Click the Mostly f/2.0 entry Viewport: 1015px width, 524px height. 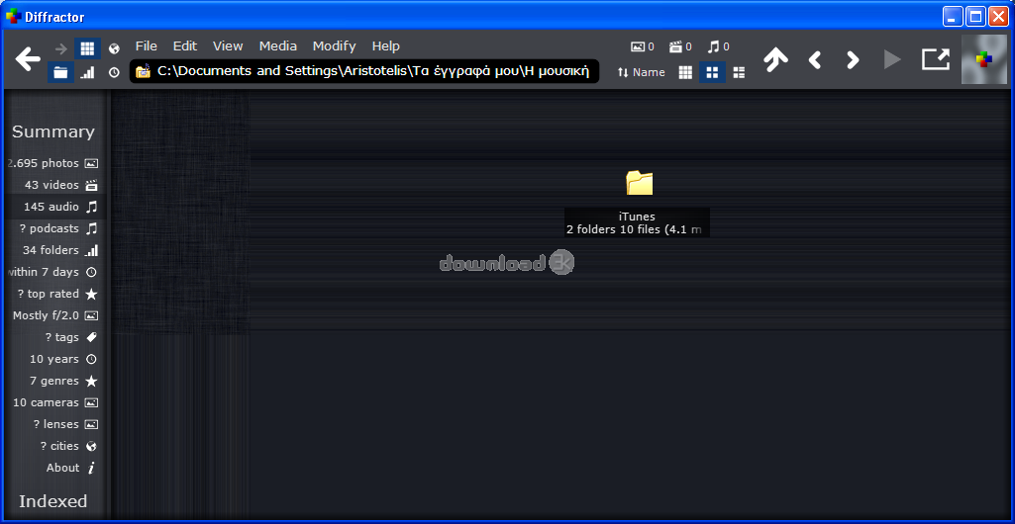(53, 315)
